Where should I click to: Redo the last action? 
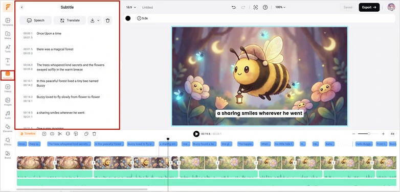243,7
